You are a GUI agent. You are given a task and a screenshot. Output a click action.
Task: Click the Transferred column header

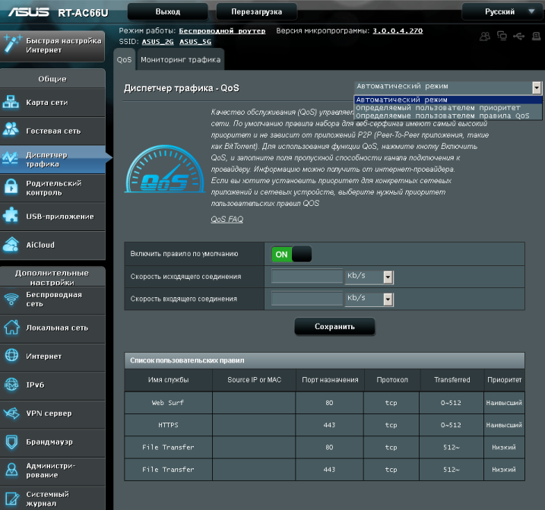tap(452, 380)
